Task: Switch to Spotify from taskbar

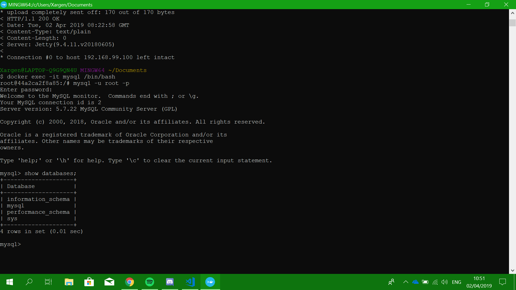Action: (x=150, y=282)
